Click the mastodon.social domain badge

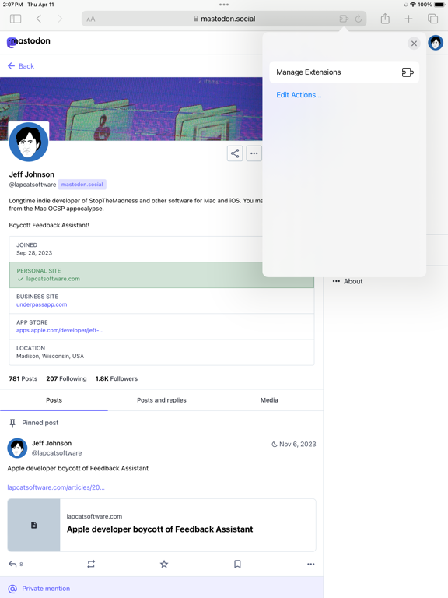coord(82,185)
